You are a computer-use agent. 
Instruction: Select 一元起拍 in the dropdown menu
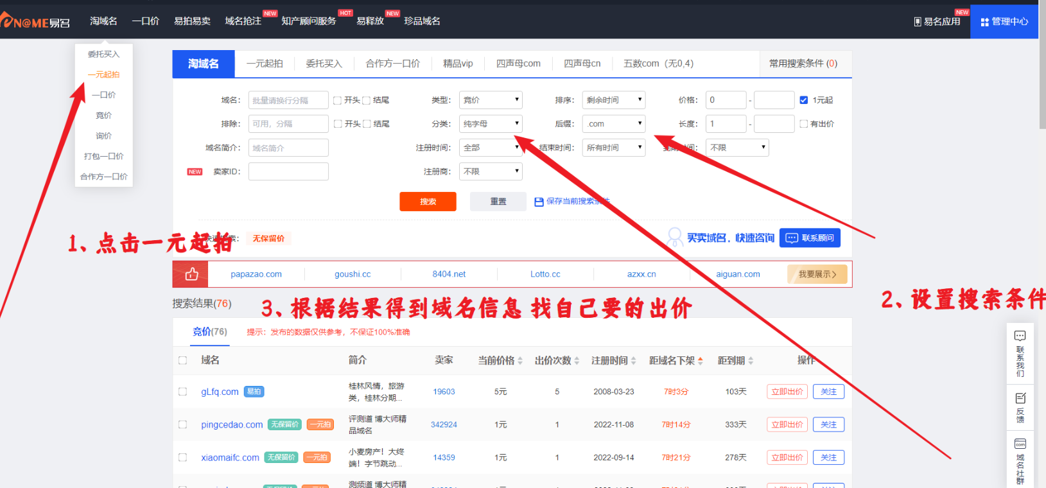[x=103, y=74]
